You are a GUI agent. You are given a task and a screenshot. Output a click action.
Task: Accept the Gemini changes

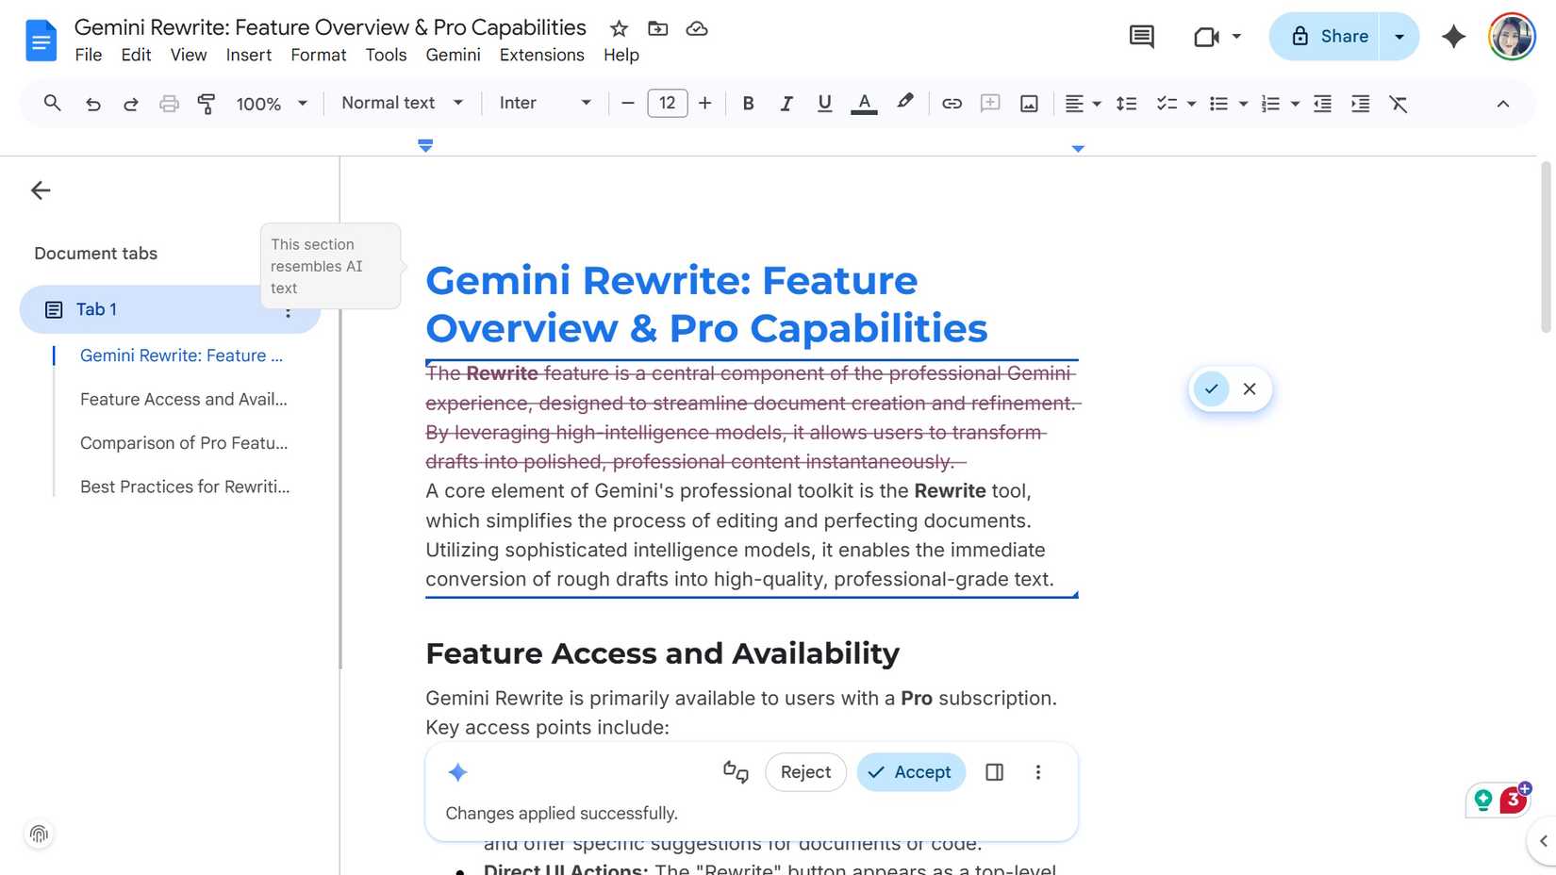(x=910, y=772)
